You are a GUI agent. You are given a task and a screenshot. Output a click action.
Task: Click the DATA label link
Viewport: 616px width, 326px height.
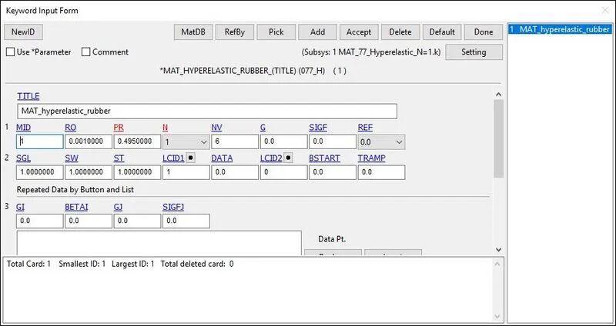tap(222, 158)
